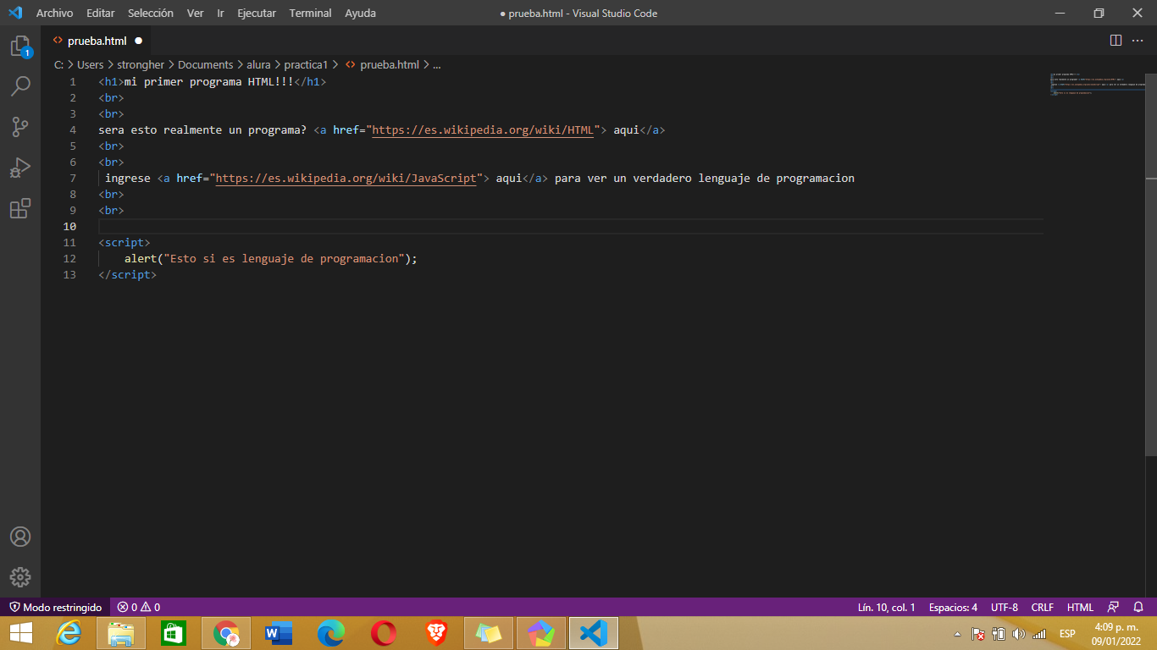Click the feedback icon in status bar
1157x650 pixels.
(1113, 607)
